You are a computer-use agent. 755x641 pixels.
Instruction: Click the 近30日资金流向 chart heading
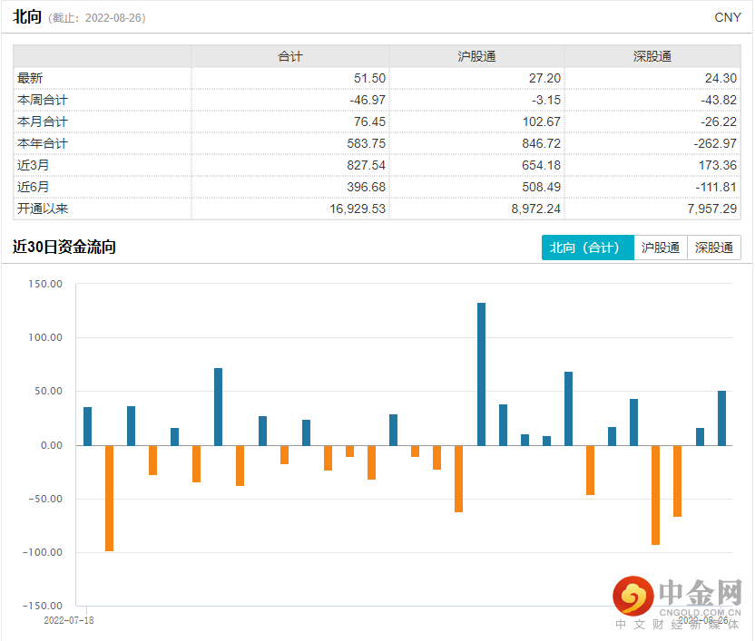[x=64, y=247]
